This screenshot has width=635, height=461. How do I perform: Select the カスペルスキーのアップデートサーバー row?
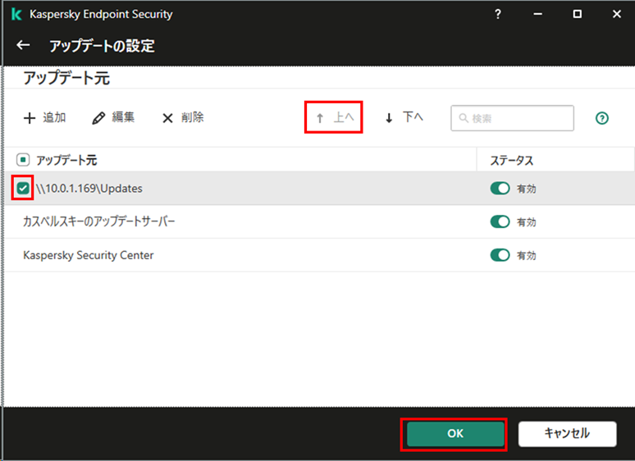(x=319, y=221)
